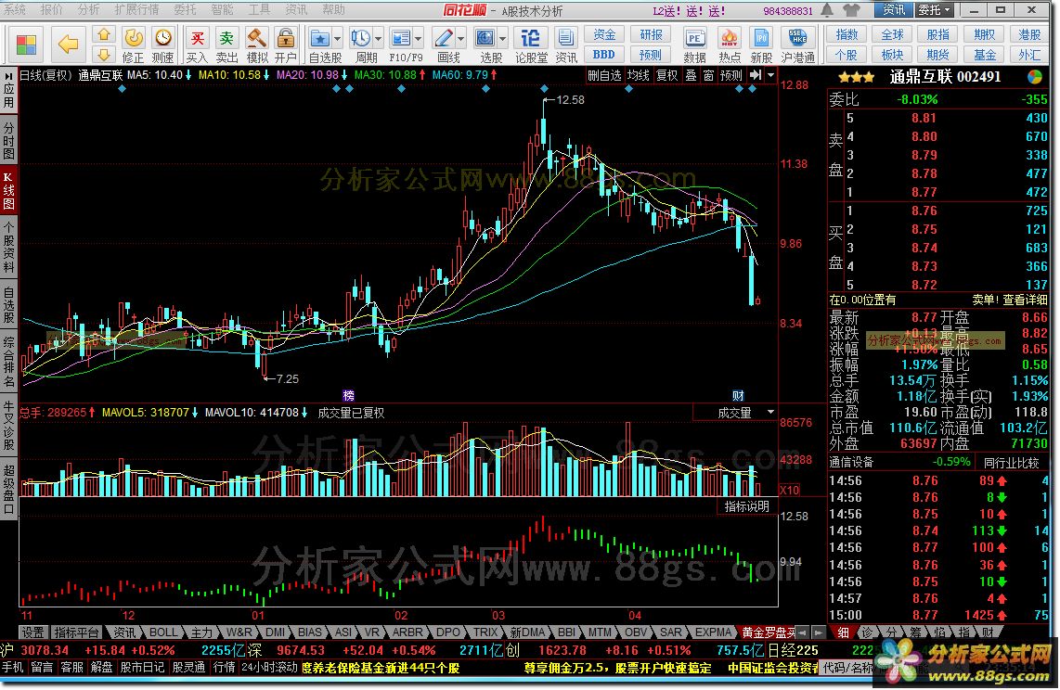Screen dimensions: 1060x690
Task: Click the 财 marker on the chart
Action: pyautogui.click(x=738, y=396)
